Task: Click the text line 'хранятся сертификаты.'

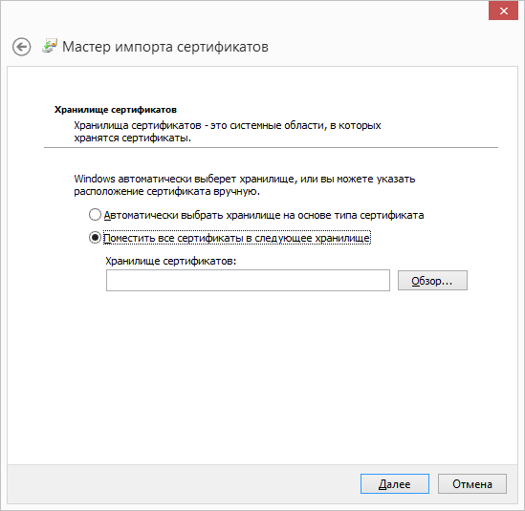Action: [133, 138]
